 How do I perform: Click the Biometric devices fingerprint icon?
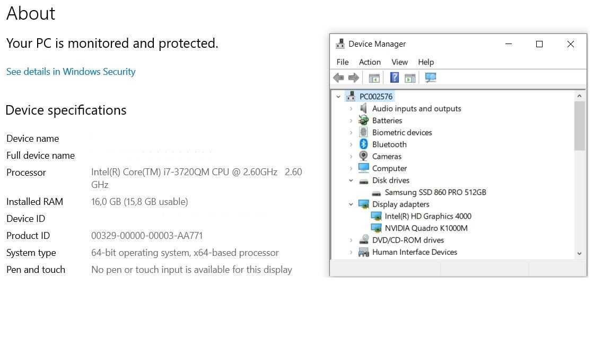pyautogui.click(x=363, y=132)
